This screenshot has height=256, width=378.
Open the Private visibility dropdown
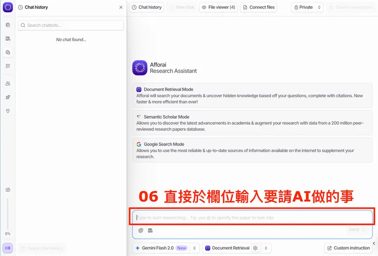[x=308, y=7]
